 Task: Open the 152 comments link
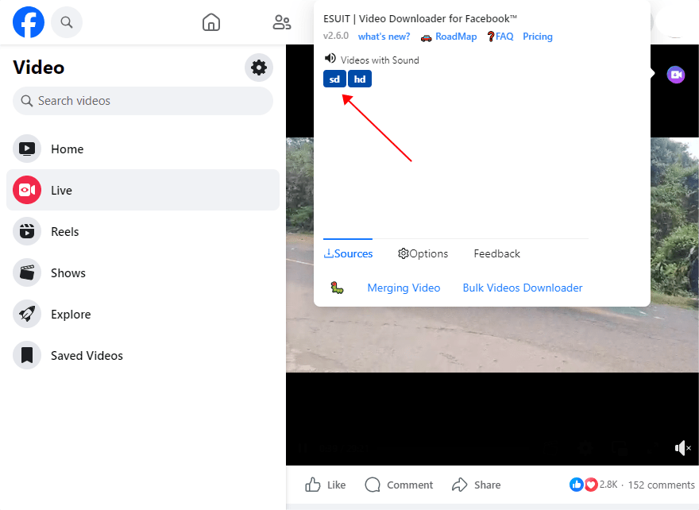coord(661,485)
